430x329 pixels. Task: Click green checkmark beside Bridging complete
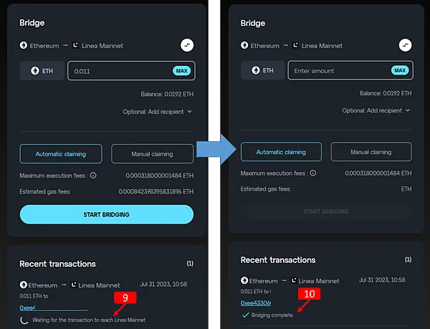[245, 315]
